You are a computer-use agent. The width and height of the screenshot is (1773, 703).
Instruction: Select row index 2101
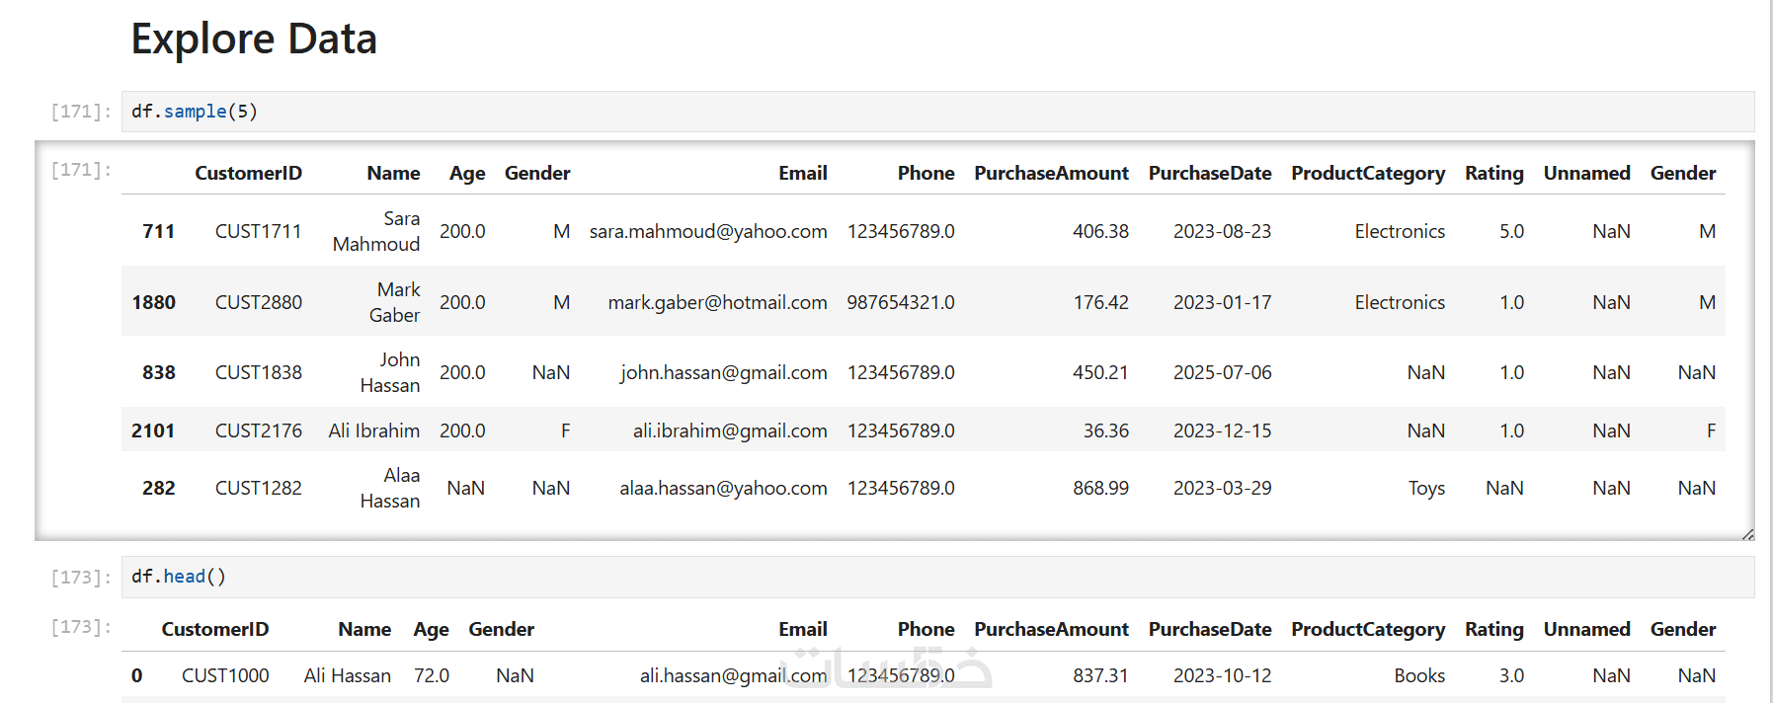click(153, 430)
